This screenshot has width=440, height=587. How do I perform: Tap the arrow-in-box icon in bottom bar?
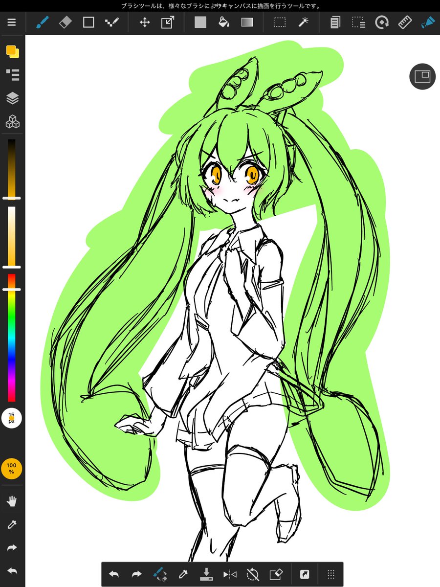click(304, 574)
